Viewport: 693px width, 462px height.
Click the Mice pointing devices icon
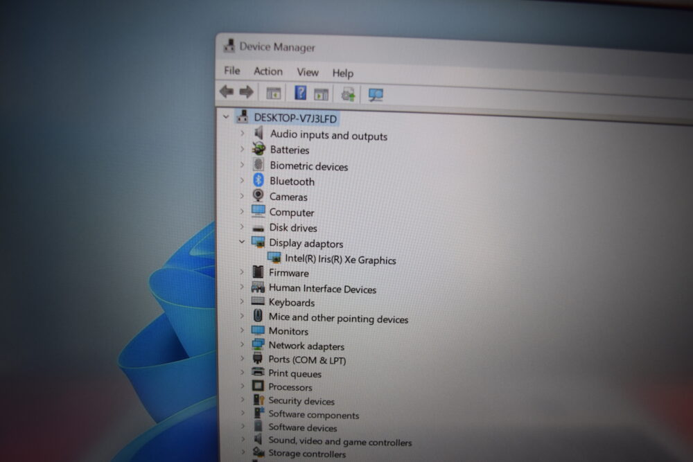(x=258, y=316)
